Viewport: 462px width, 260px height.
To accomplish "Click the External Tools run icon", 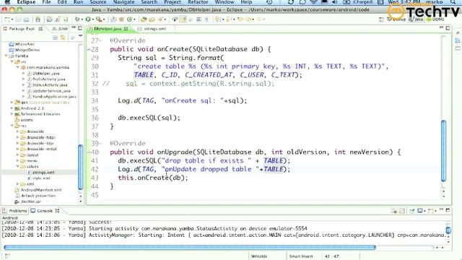I will [x=99, y=19].
